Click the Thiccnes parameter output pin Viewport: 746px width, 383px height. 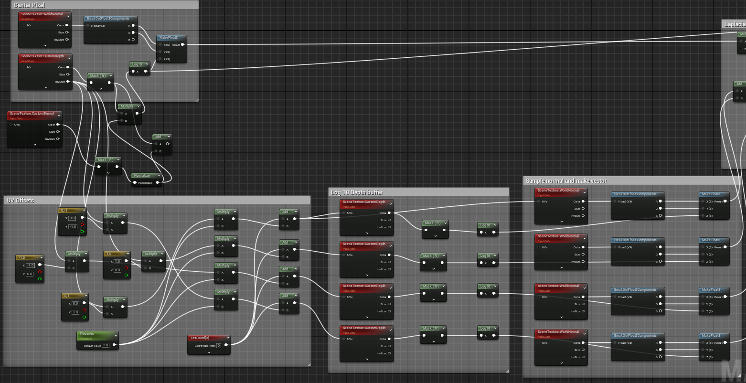[x=114, y=345]
